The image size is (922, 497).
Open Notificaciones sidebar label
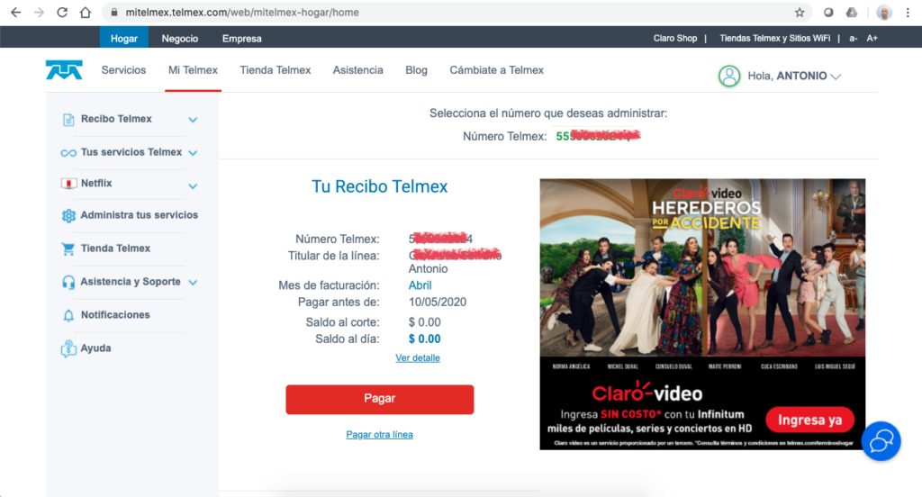[115, 314]
